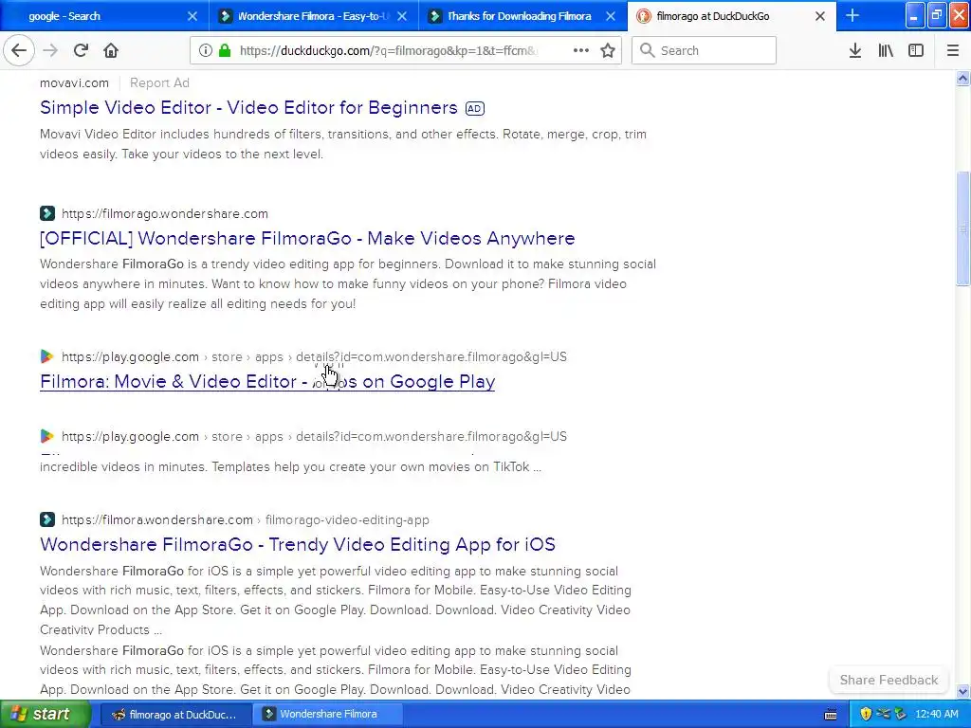Image resolution: width=971 pixels, height=728 pixels.
Task: Show site information for duckduckgo.com
Action: [x=206, y=50]
